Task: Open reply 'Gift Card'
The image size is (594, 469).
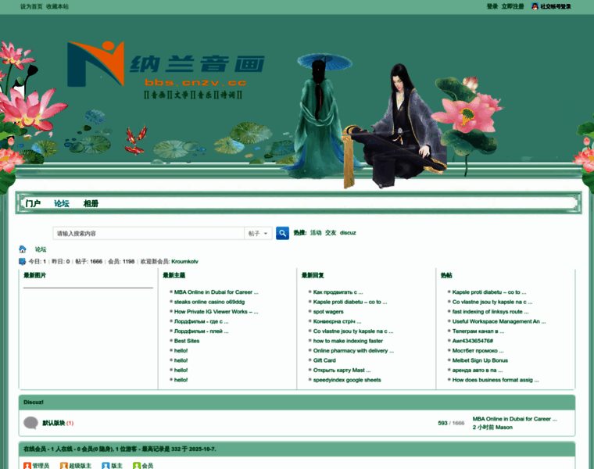Action: 324,360
